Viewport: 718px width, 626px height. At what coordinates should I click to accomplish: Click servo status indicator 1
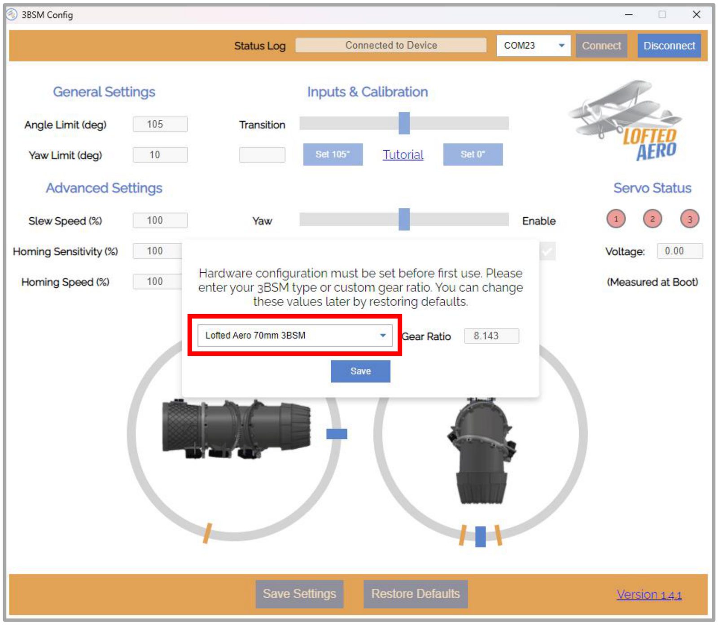click(x=616, y=219)
